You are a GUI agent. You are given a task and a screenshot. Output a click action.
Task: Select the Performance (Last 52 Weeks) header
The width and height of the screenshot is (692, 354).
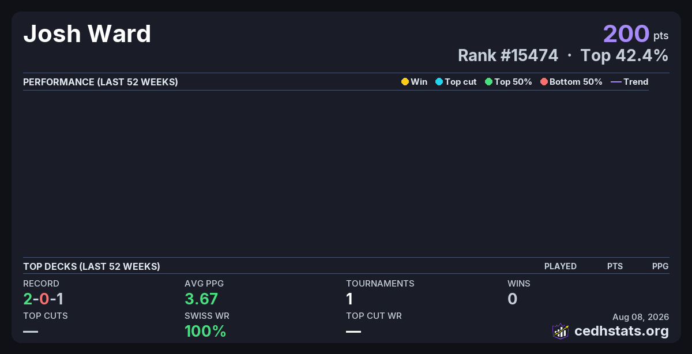(100, 82)
